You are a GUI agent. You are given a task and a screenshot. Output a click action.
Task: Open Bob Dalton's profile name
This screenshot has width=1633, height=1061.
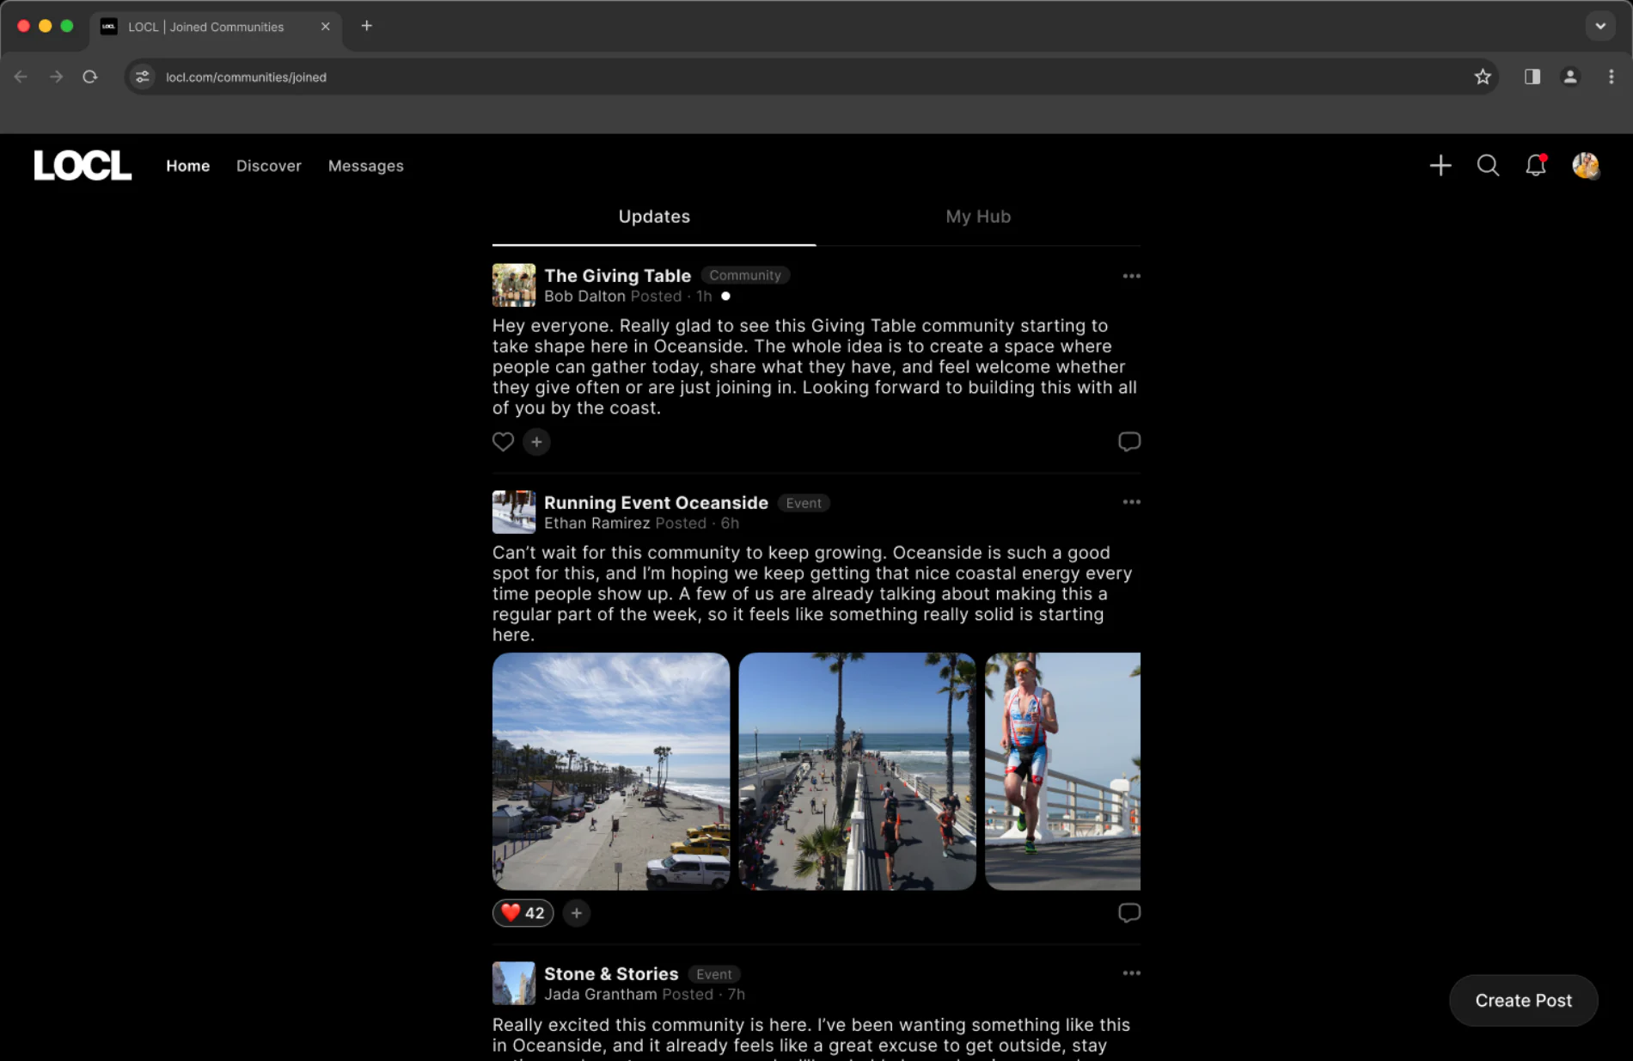[584, 296]
